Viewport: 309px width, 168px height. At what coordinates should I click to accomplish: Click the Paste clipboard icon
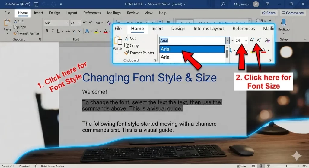click(x=8, y=23)
